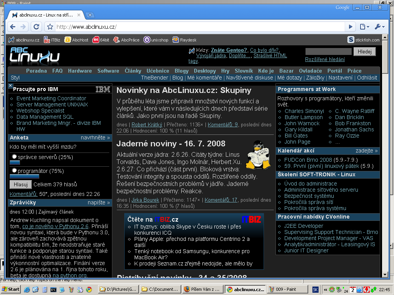
Task: Open the 'Webshop Specialist' job link
Action: 40,111
